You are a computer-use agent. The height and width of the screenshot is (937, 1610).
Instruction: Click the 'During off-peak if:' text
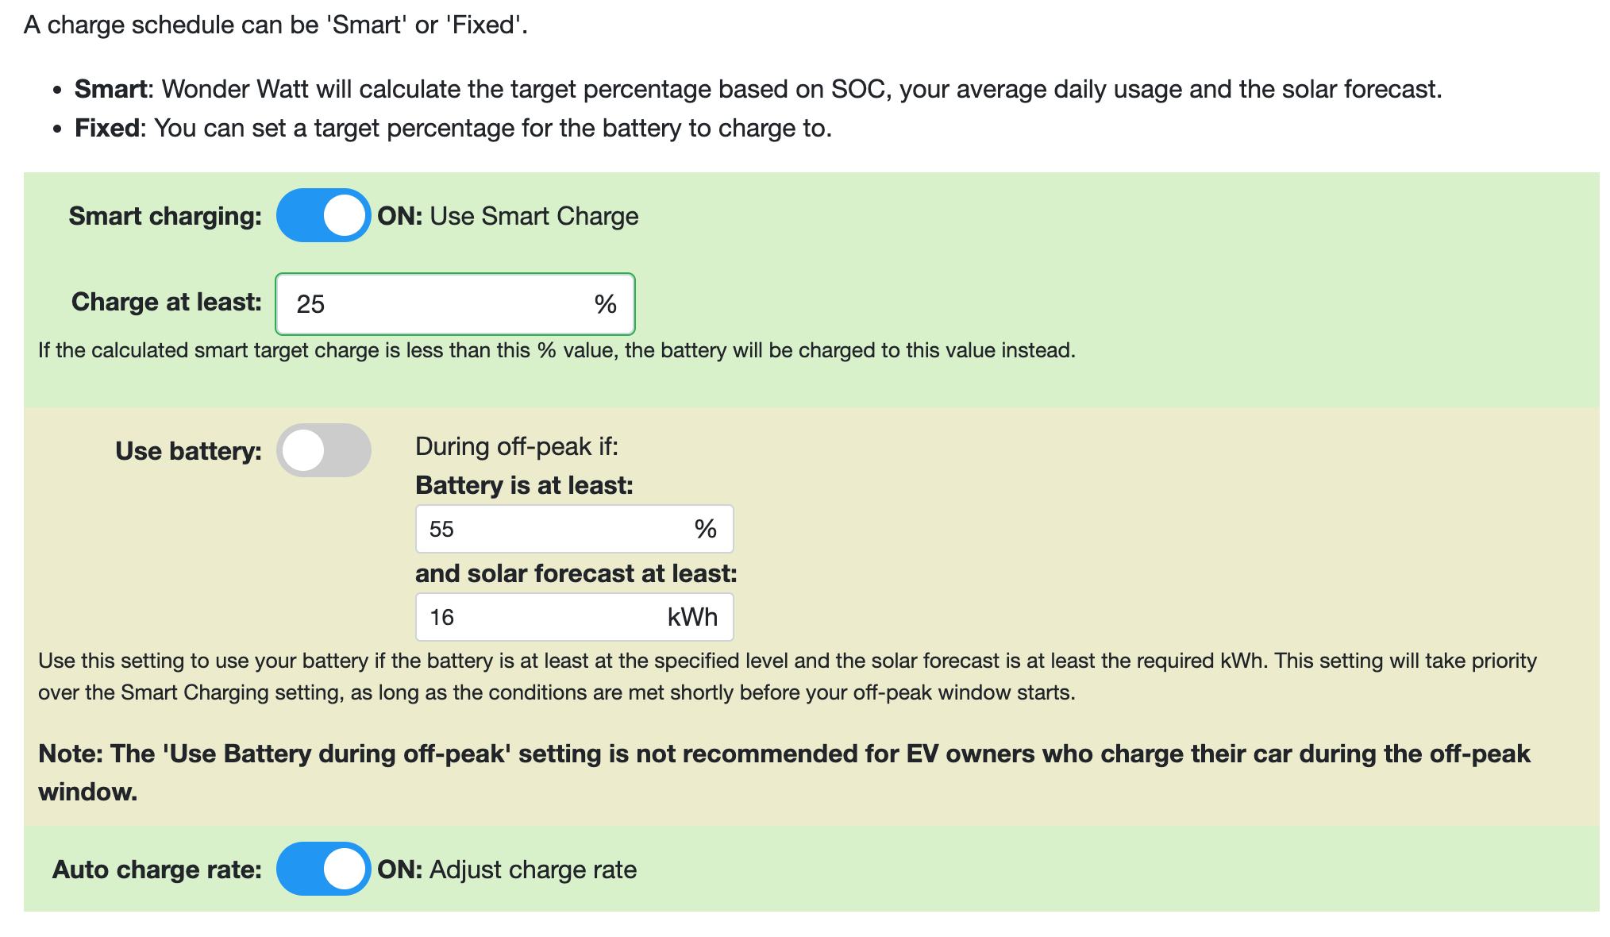pos(517,446)
